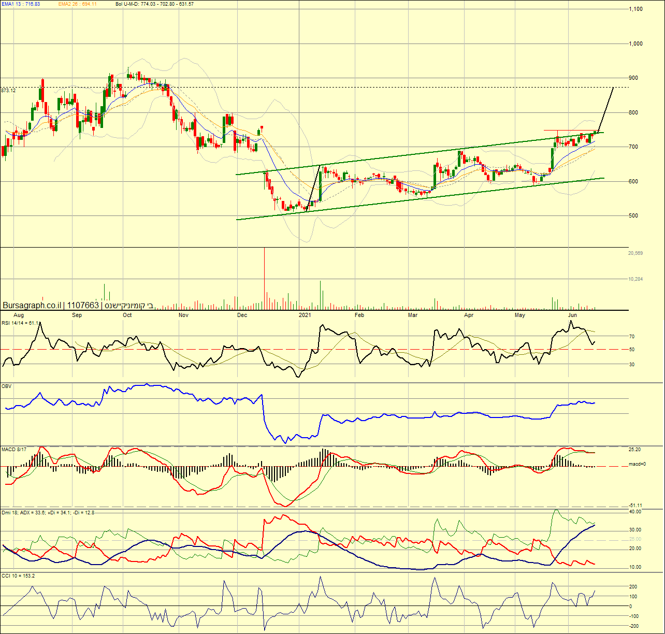
Task: Click the macd=0 baseline label
Action: point(637,464)
